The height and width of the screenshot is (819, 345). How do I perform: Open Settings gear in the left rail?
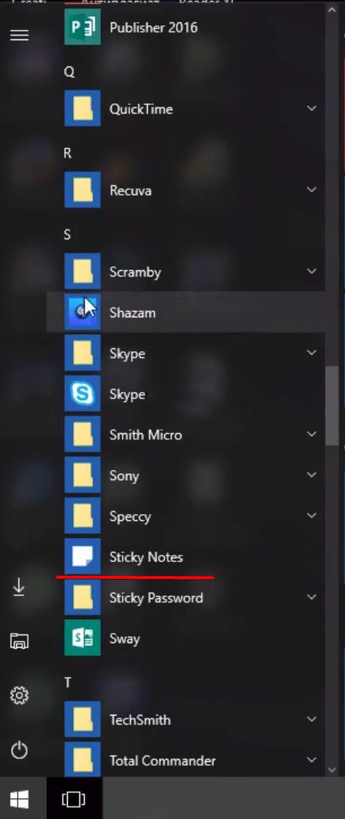click(19, 695)
